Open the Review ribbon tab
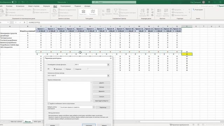The width and height of the screenshot is (224, 126). coord(65,6)
